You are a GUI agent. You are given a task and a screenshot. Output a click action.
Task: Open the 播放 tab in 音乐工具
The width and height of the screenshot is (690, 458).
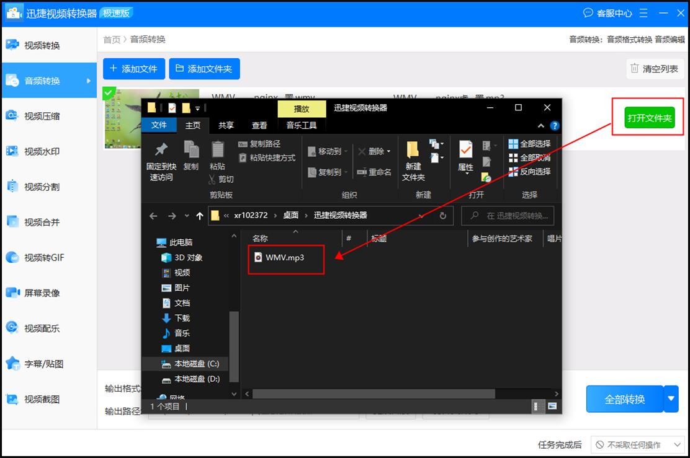[302, 108]
